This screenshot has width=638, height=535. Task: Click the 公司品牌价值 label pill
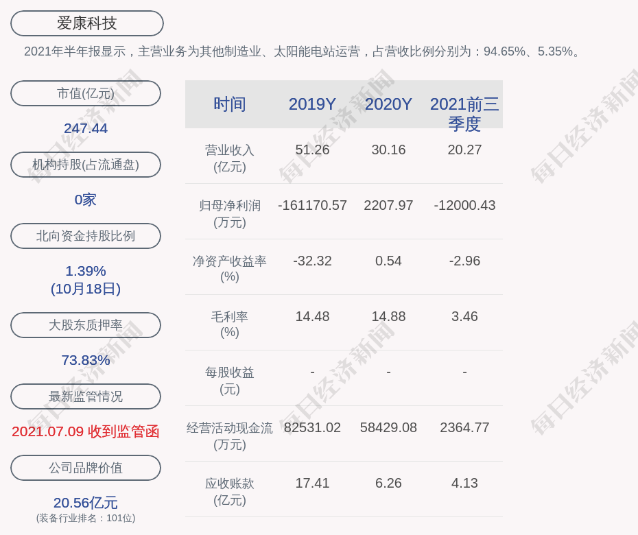click(86, 468)
